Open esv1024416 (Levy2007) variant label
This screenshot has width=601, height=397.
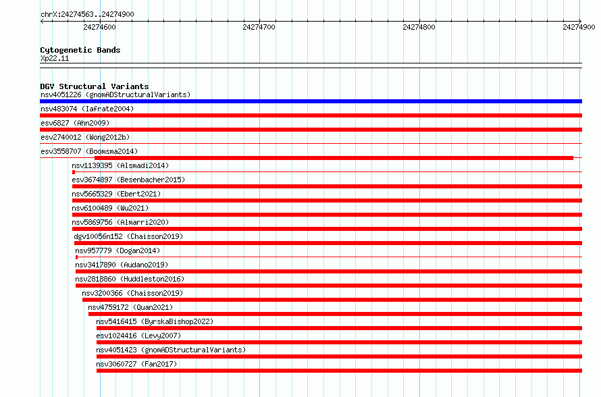click(x=138, y=336)
